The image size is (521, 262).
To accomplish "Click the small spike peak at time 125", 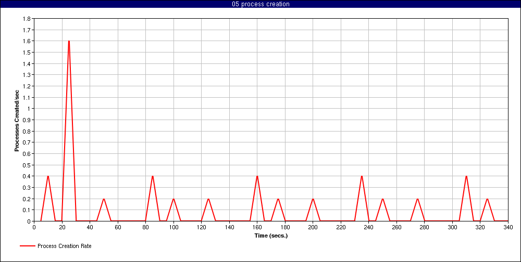I will (x=208, y=199).
